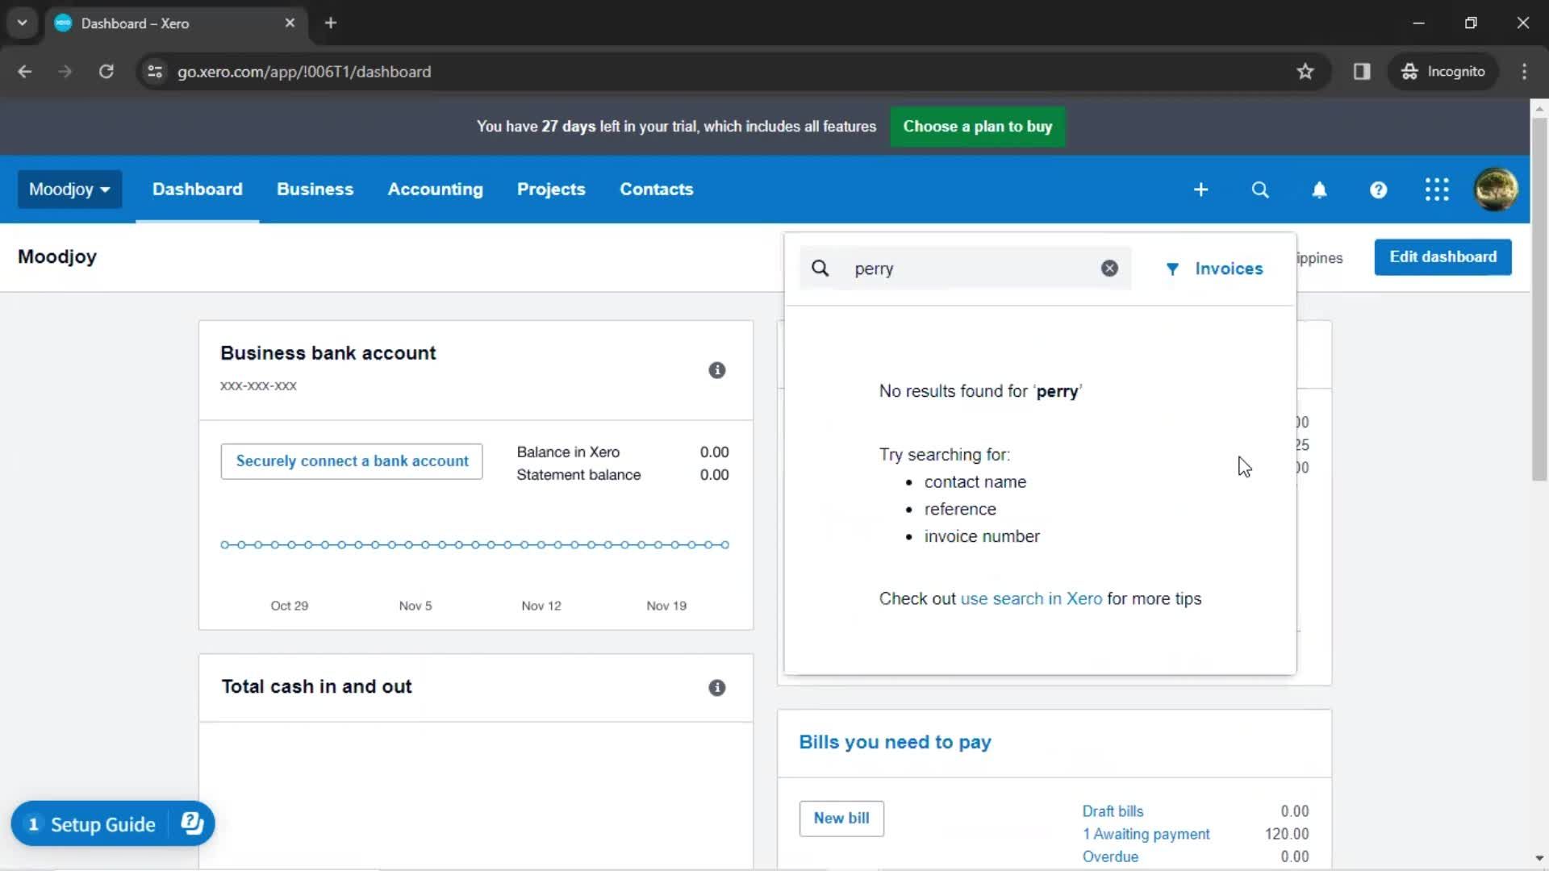Click the 120.00 awaiting payment amount
This screenshot has width=1549, height=871.
point(1286,834)
